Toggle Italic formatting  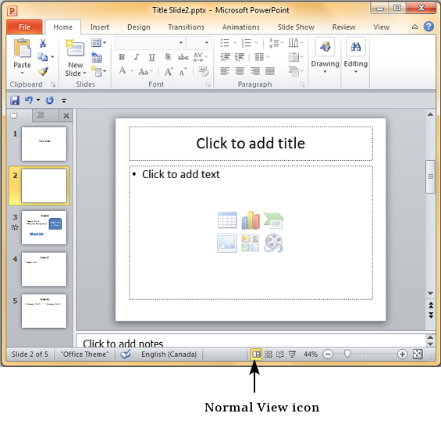[x=137, y=57]
